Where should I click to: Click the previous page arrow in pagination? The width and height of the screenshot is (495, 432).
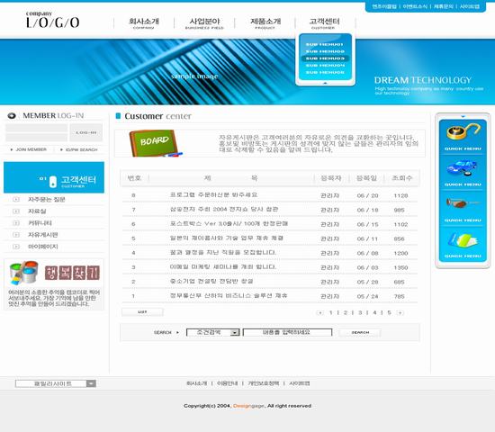(x=319, y=312)
